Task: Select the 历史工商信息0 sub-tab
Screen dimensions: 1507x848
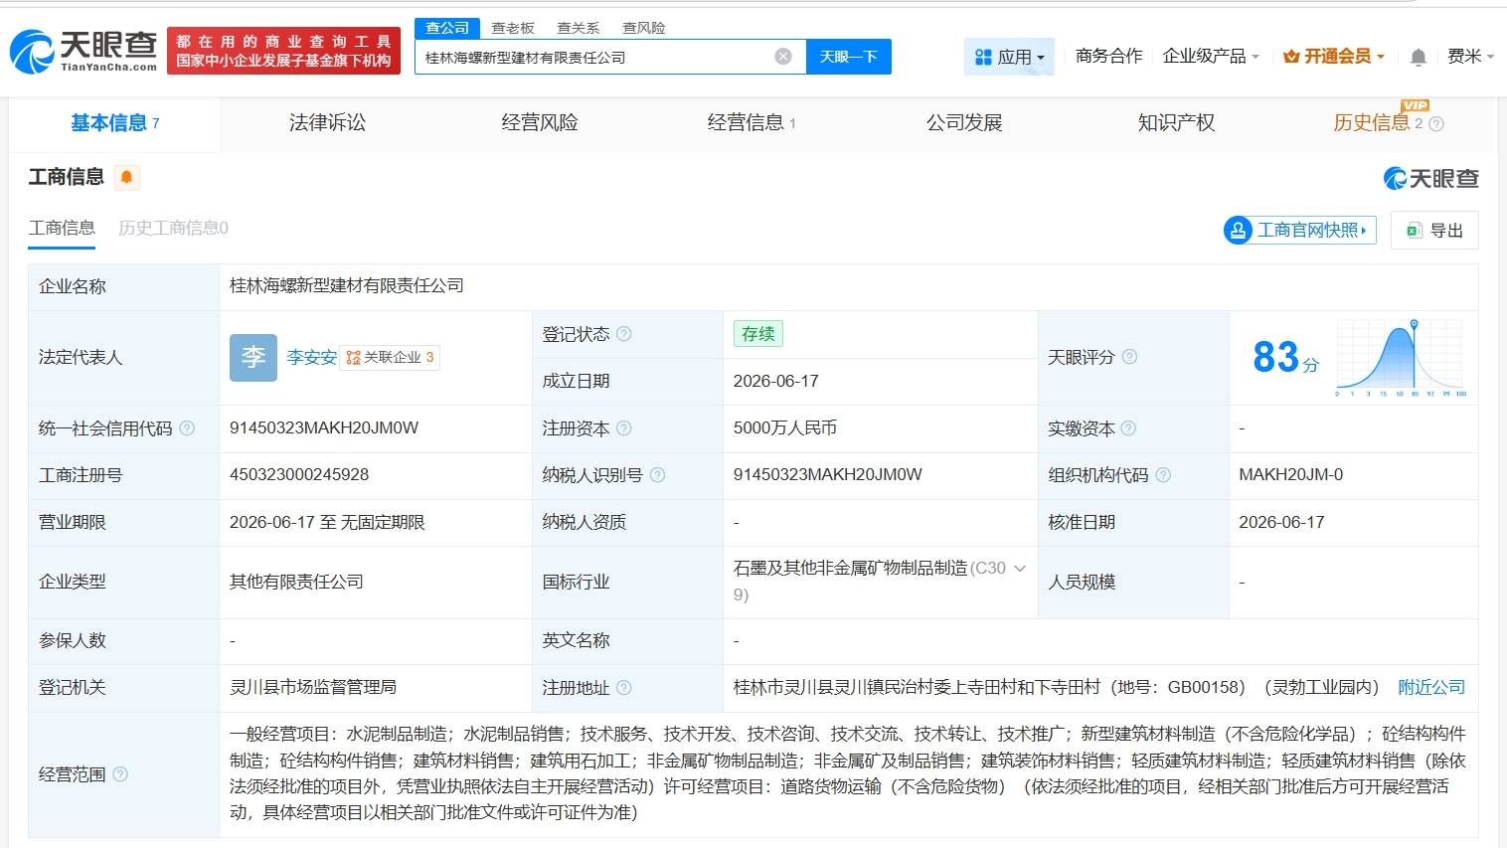Action: 173,229
